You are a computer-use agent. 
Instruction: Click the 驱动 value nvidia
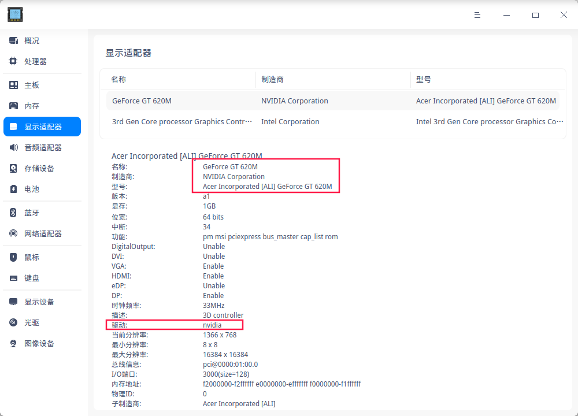(212, 325)
